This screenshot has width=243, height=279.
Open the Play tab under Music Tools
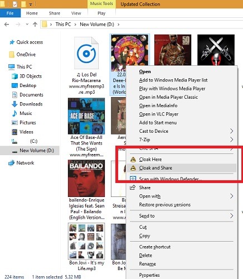(101, 13)
